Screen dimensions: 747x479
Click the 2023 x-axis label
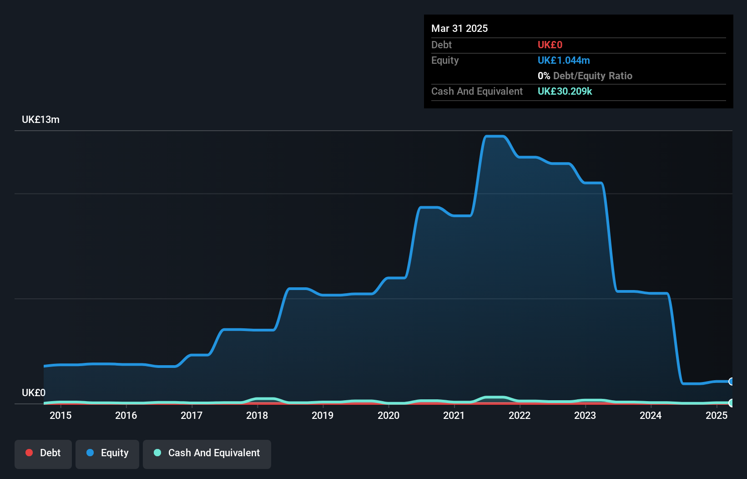tap(585, 415)
